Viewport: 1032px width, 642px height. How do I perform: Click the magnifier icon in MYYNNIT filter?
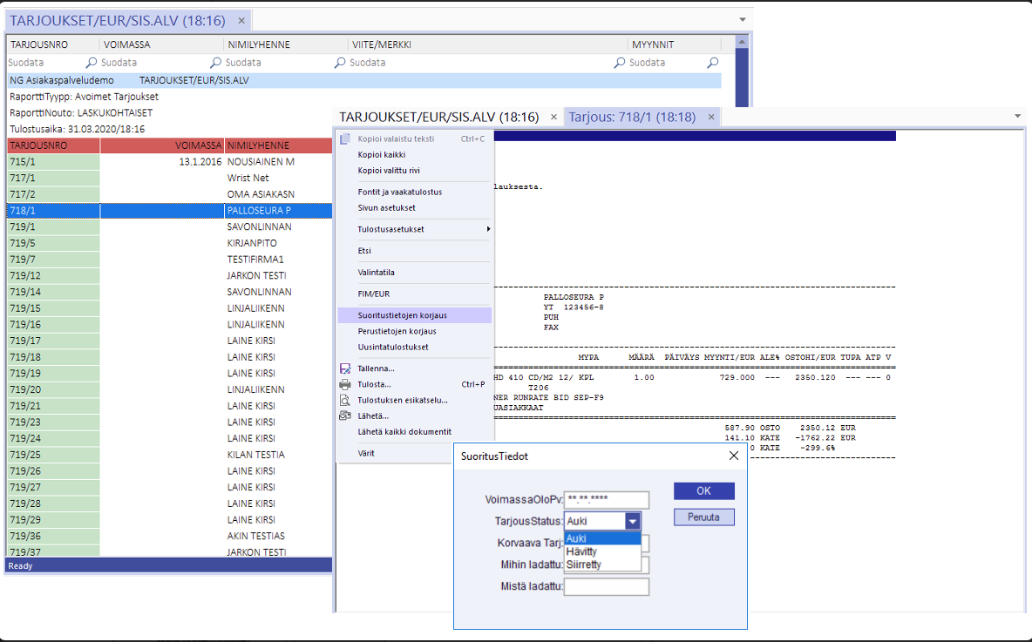point(712,63)
